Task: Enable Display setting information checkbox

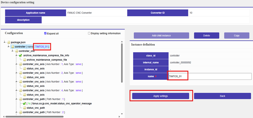Action: pyautogui.click(x=89, y=33)
